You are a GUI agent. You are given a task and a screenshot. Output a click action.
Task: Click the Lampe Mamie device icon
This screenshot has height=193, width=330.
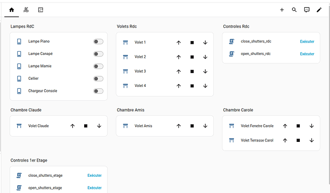(x=19, y=66)
